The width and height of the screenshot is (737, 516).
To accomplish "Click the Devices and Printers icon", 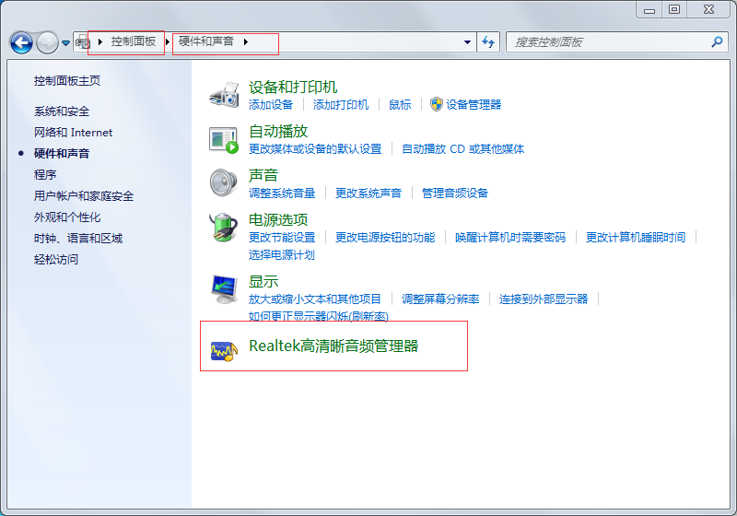I will pos(224,95).
